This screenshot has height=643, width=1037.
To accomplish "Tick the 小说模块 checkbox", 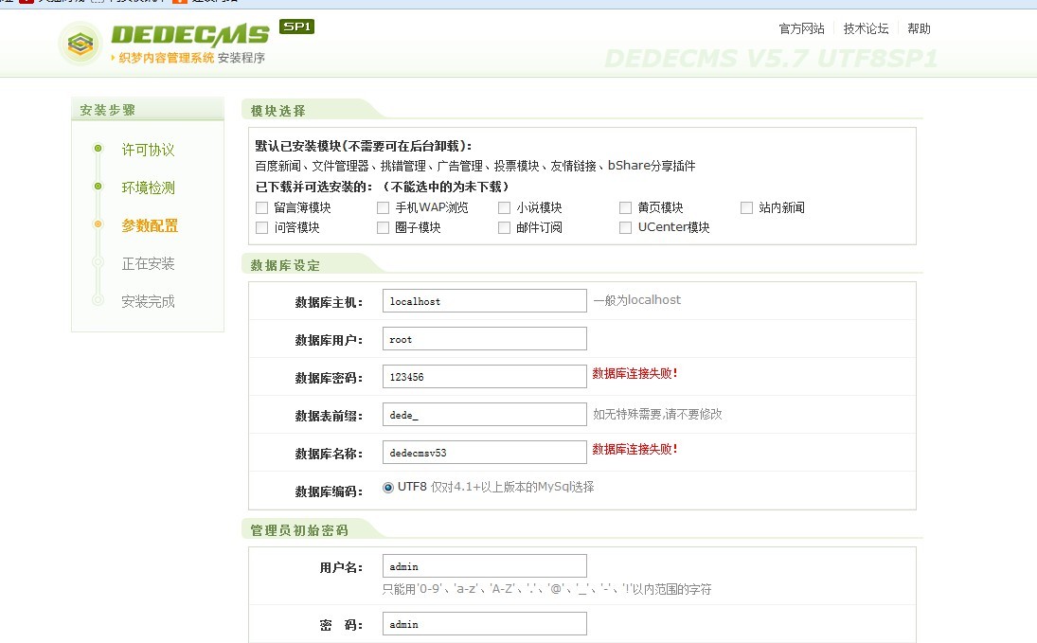I will pos(504,207).
